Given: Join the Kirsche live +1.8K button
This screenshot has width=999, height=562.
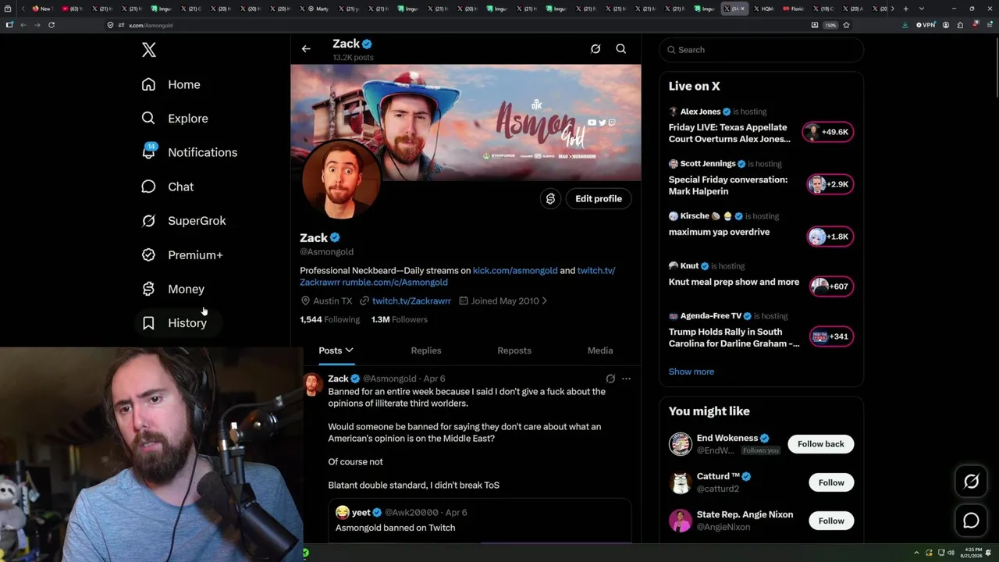Looking at the screenshot, I should (x=830, y=237).
